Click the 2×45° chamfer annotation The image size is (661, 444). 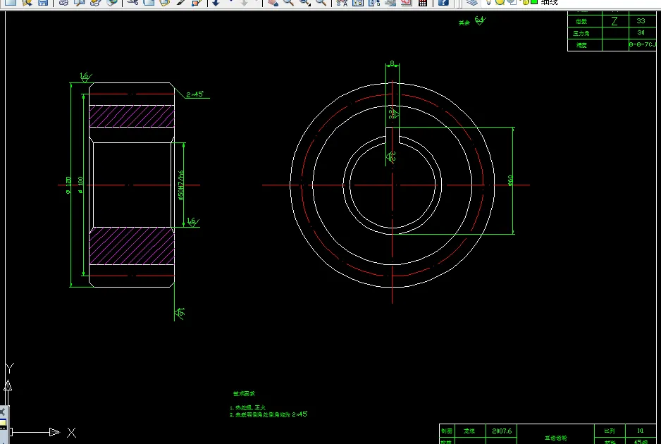(x=194, y=94)
